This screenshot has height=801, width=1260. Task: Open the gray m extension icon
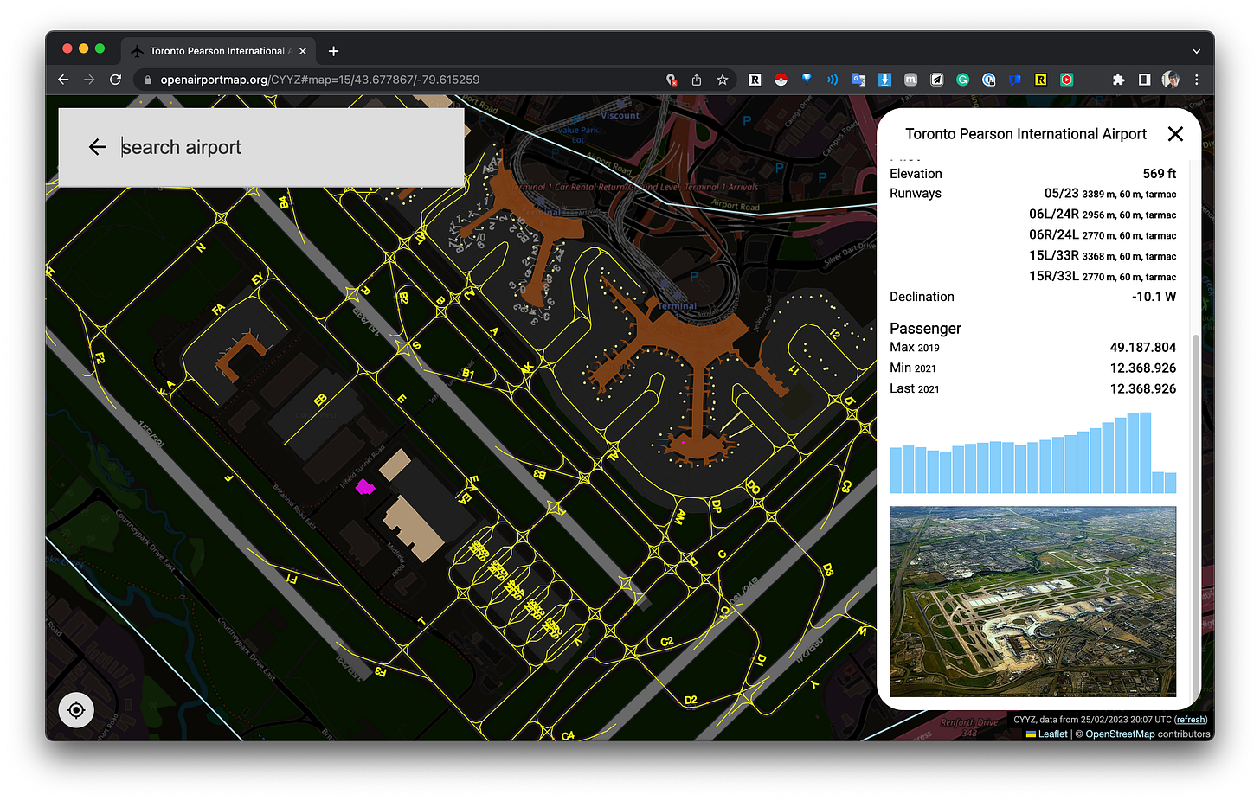[910, 80]
